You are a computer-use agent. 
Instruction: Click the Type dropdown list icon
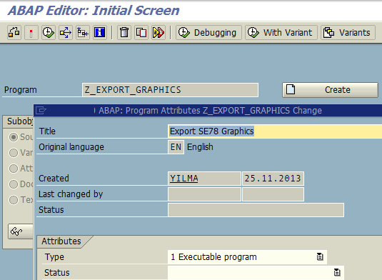pyautogui.click(x=320, y=257)
